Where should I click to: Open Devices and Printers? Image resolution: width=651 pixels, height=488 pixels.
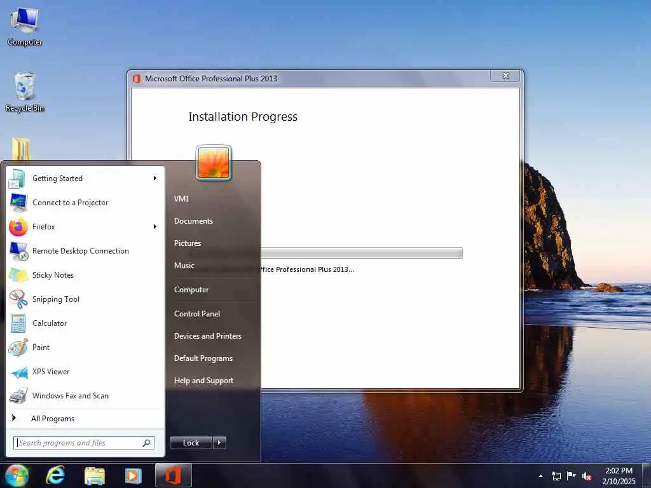tap(208, 336)
